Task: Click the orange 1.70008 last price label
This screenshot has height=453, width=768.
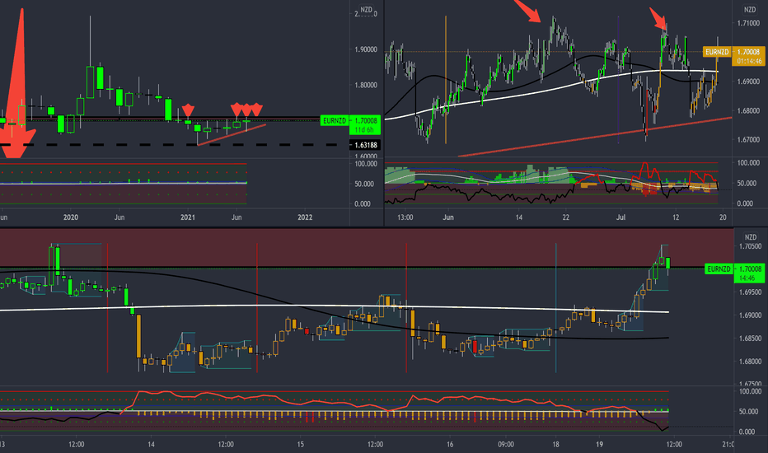Action: 749,52
